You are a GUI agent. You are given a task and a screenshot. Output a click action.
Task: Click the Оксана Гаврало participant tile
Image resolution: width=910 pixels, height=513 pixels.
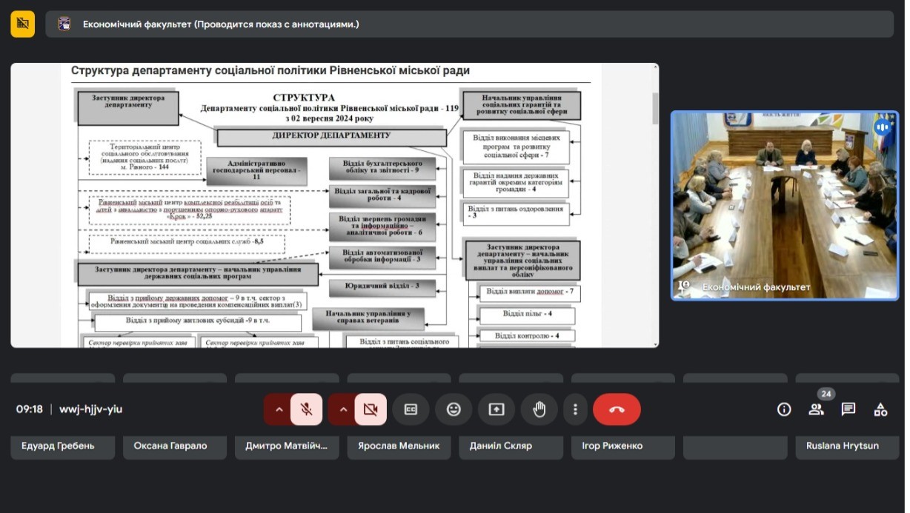click(x=175, y=446)
